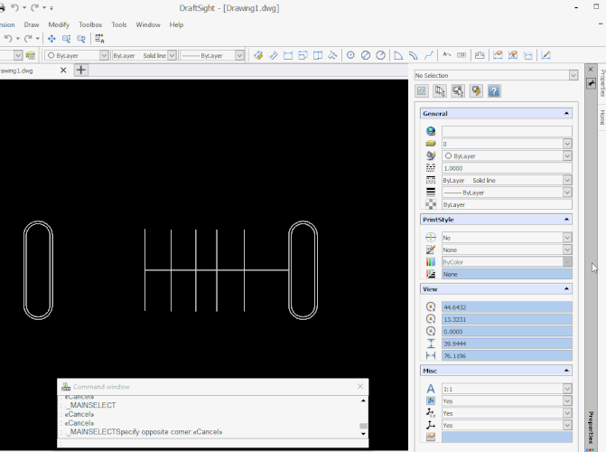Image resolution: width=606 pixels, height=452 pixels.
Task: Select the Jogged dimension tool
Action: pos(429,55)
